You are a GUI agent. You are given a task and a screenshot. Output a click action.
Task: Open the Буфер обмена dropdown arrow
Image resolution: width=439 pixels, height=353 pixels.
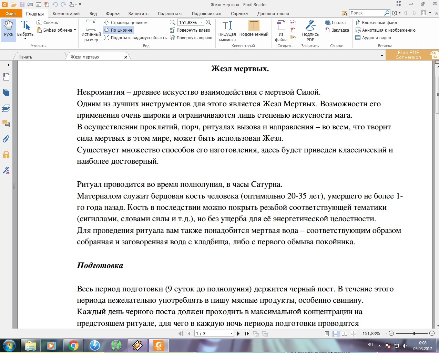pyautogui.click(x=75, y=30)
